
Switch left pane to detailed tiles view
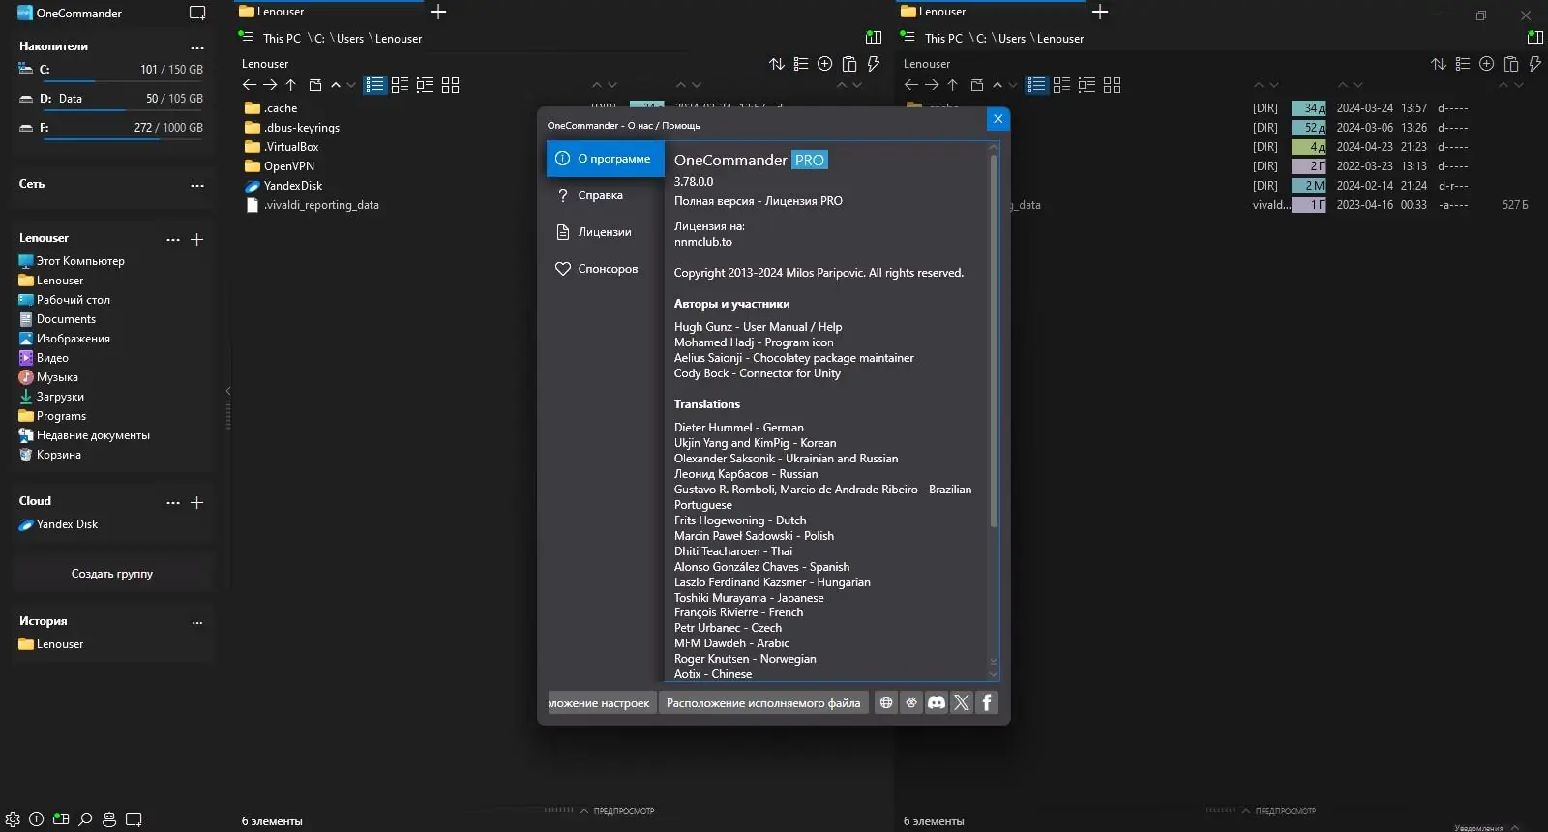(425, 85)
